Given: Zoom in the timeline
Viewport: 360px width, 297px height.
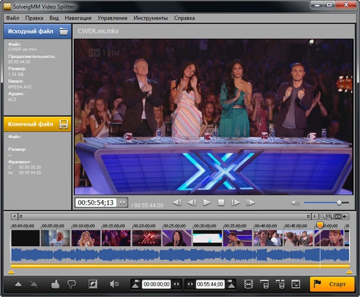Looking at the screenshot, I should [330, 216].
